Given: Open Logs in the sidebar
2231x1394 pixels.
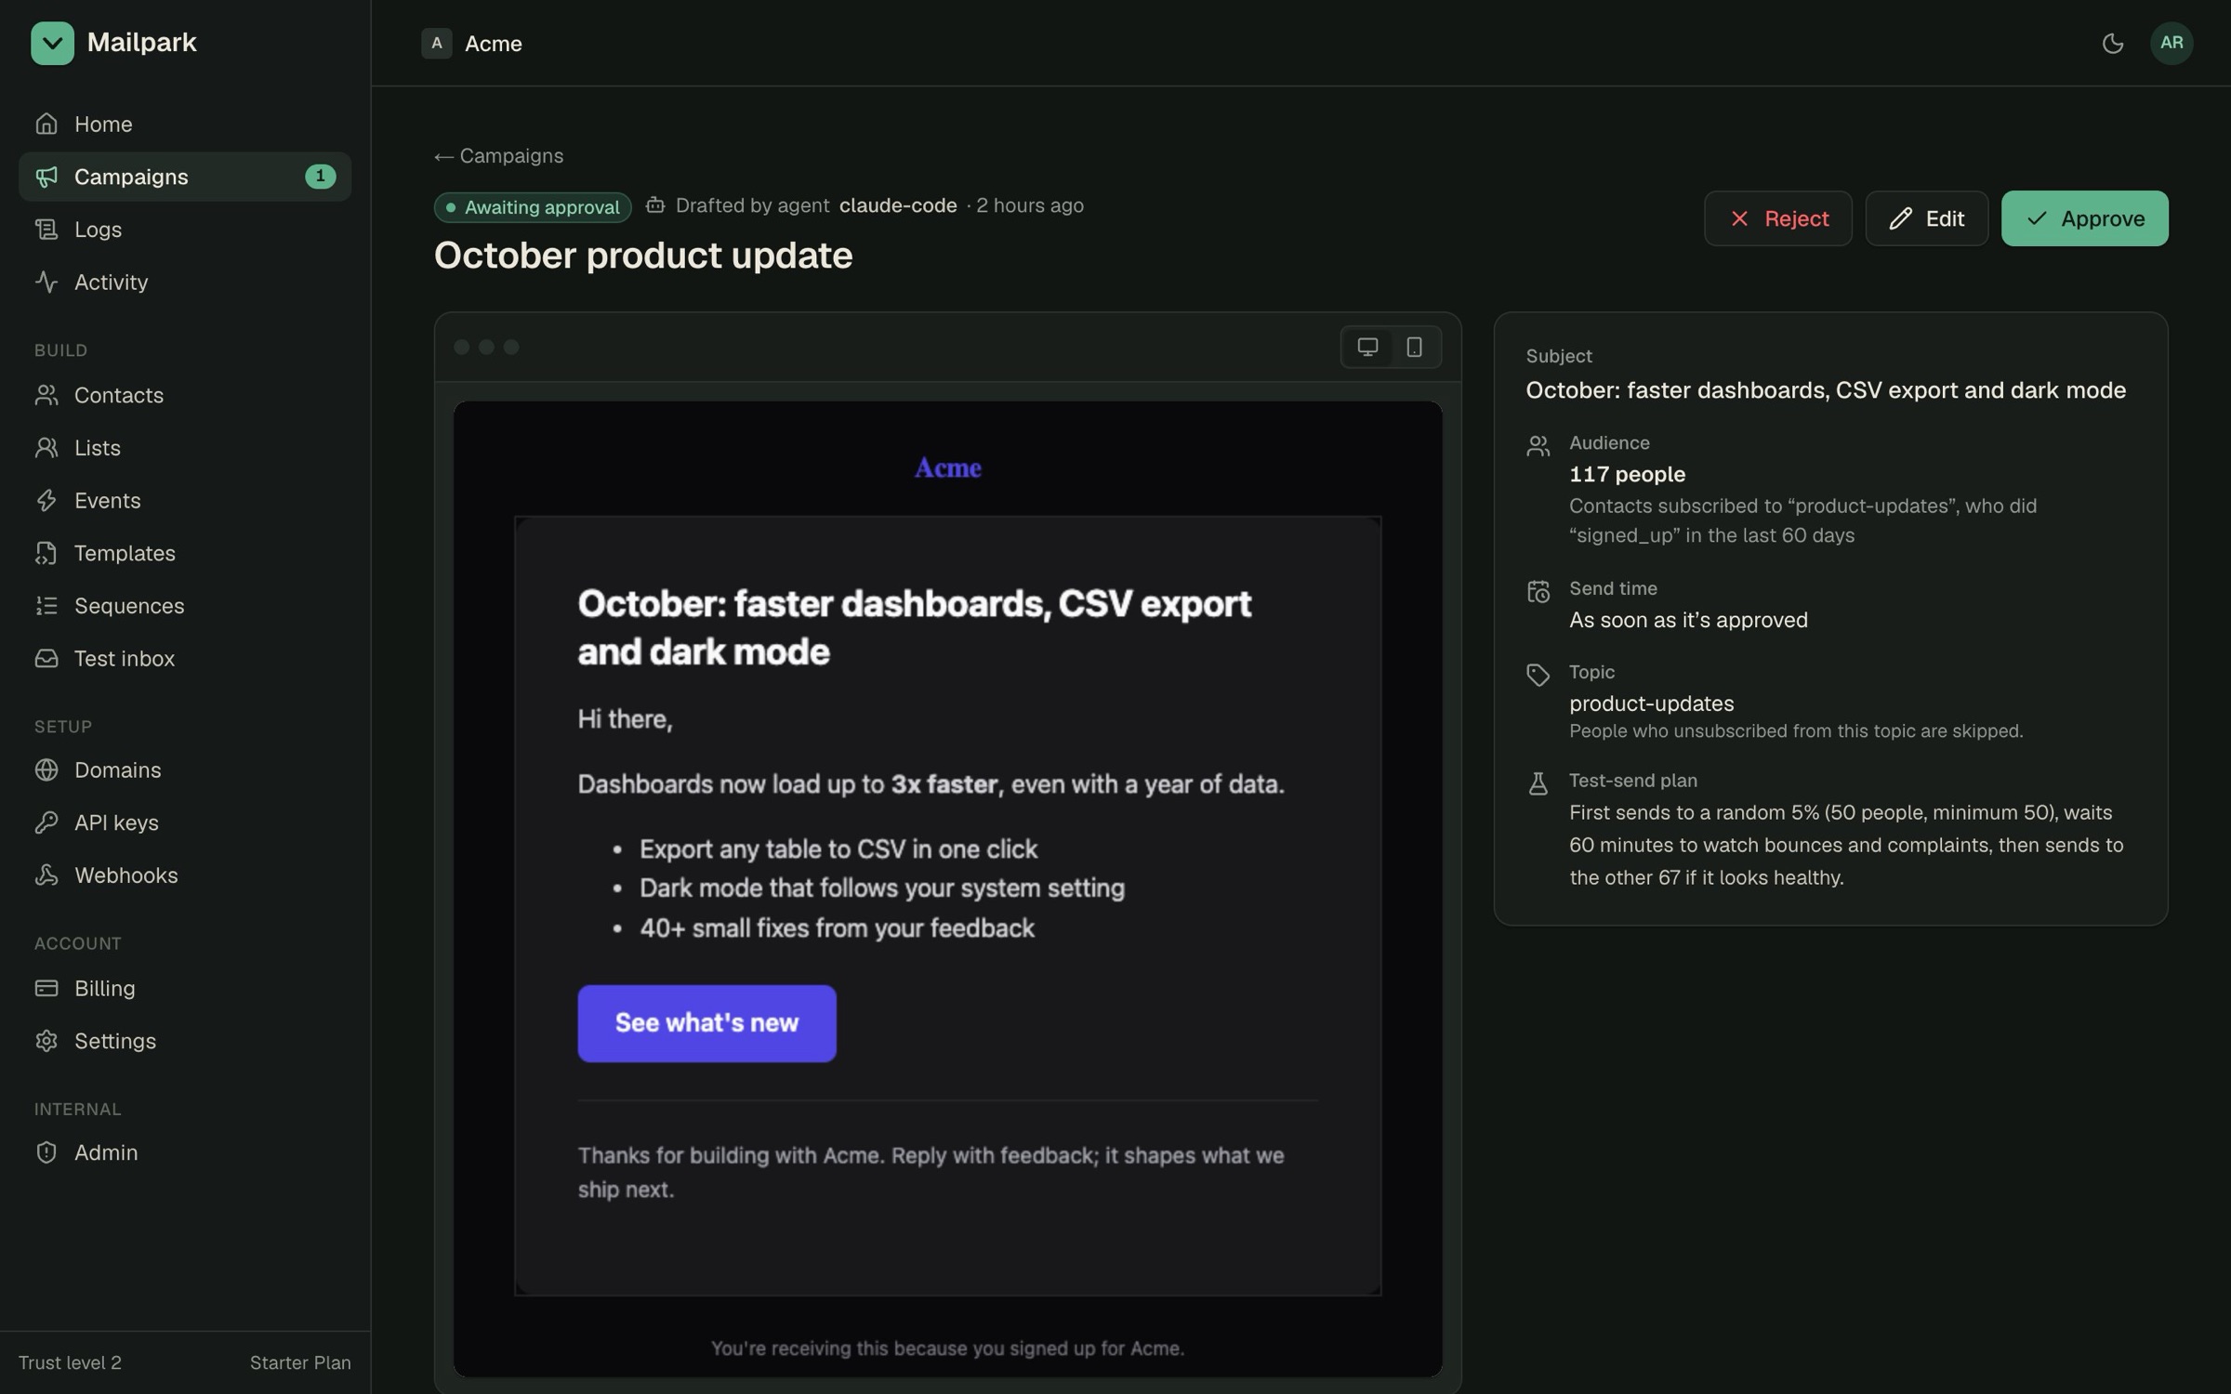Looking at the screenshot, I should (185, 230).
